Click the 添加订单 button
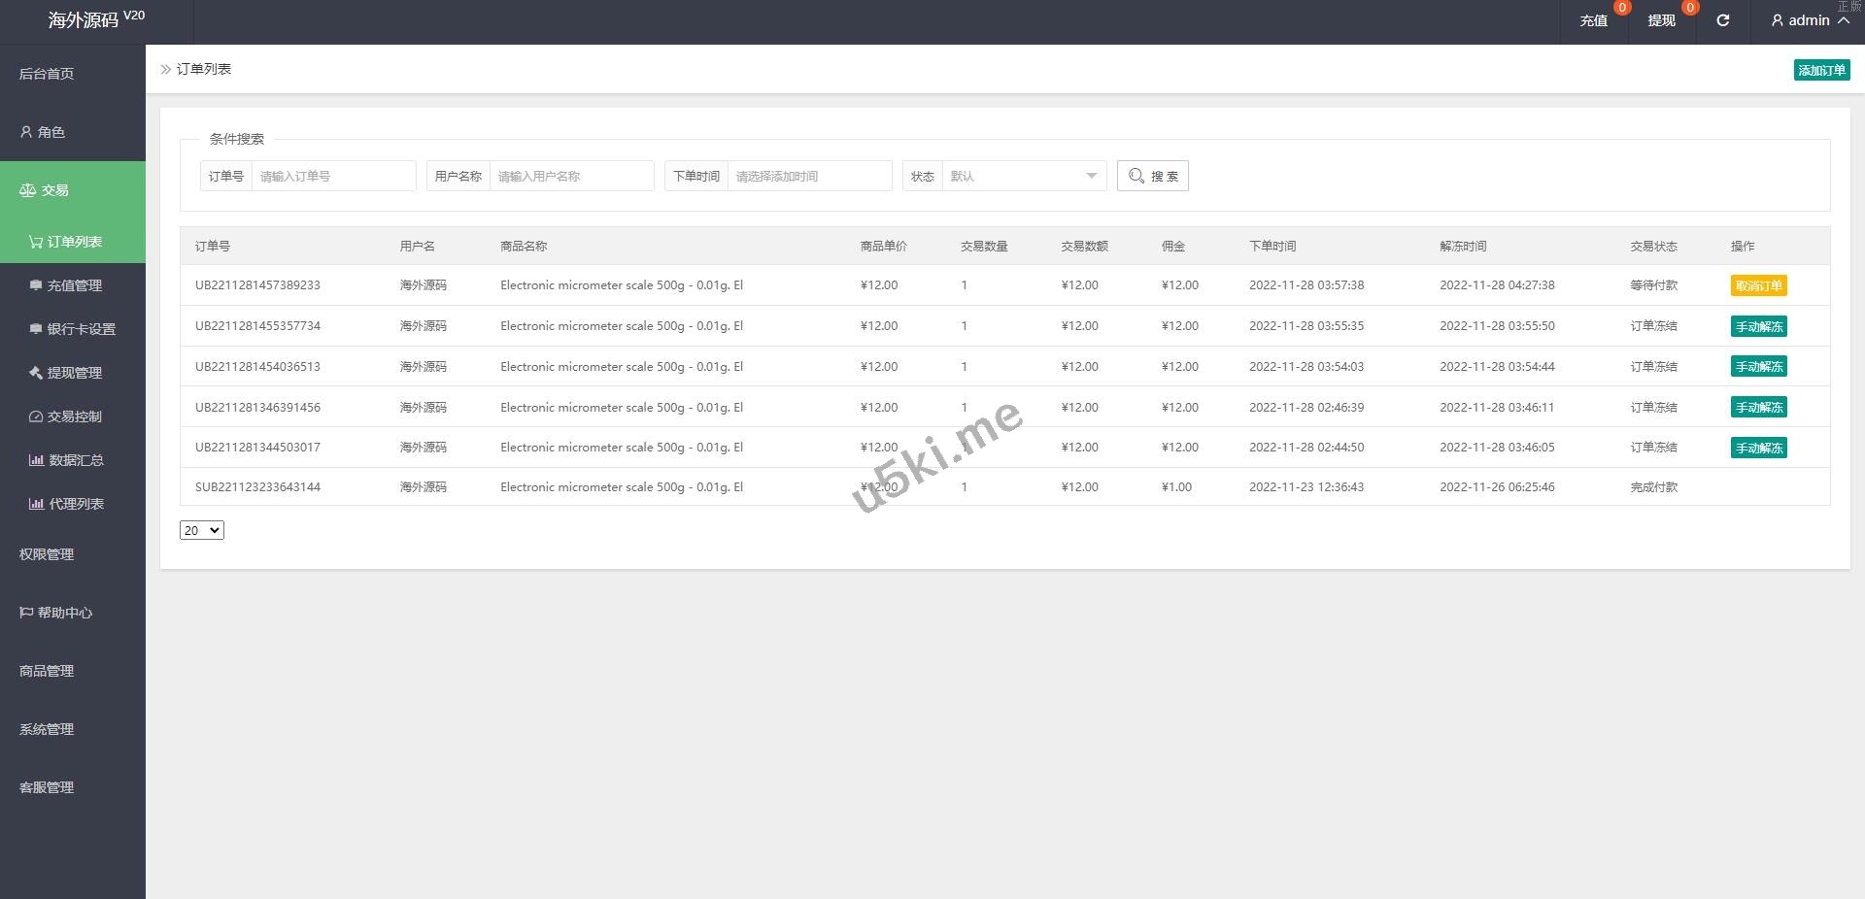1865x899 pixels. (x=1820, y=70)
